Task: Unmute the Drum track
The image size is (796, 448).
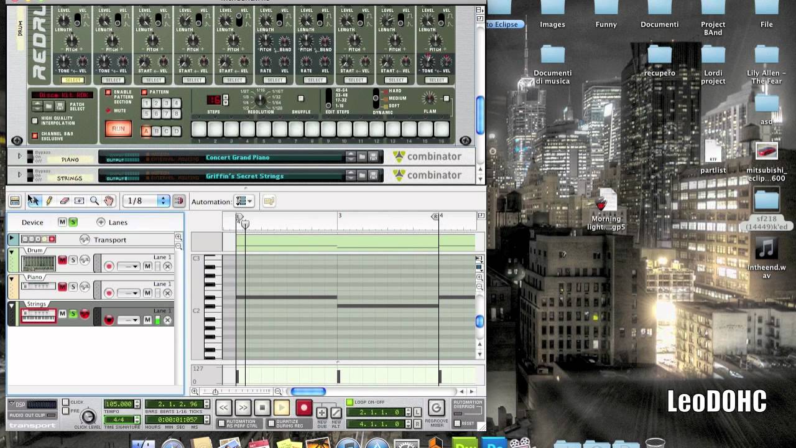Action: [x=62, y=260]
